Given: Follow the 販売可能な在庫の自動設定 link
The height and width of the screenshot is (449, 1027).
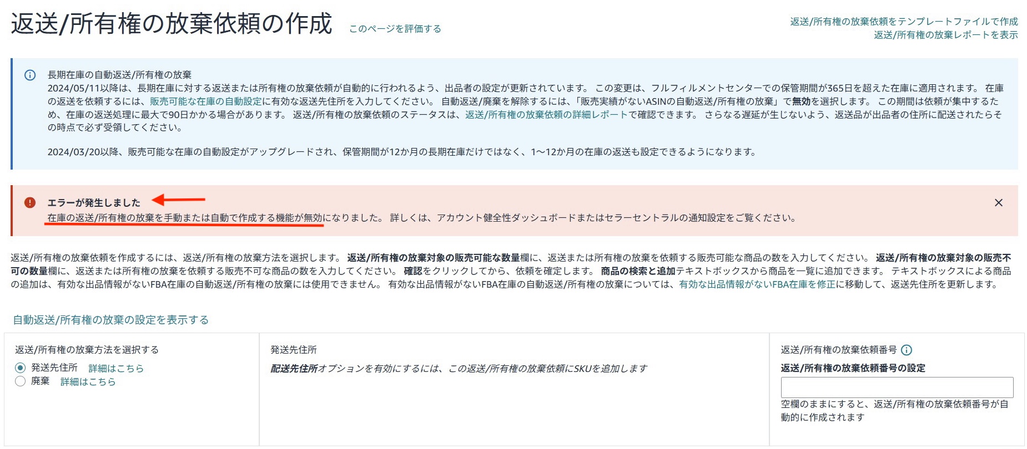Looking at the screenshot, I should [x=205, y=101].
